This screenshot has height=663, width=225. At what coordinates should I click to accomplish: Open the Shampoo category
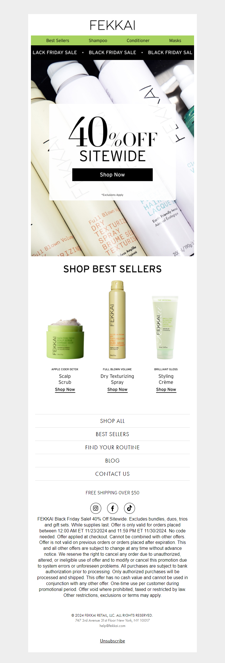coord(98,41)
